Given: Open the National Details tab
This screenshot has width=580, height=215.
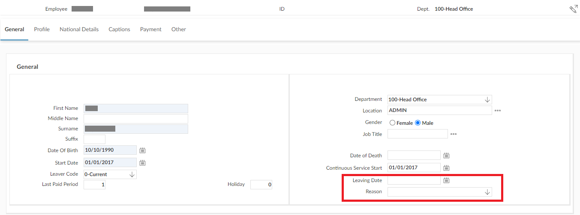Looking at the screenshot, I should (x=79, y=29).
